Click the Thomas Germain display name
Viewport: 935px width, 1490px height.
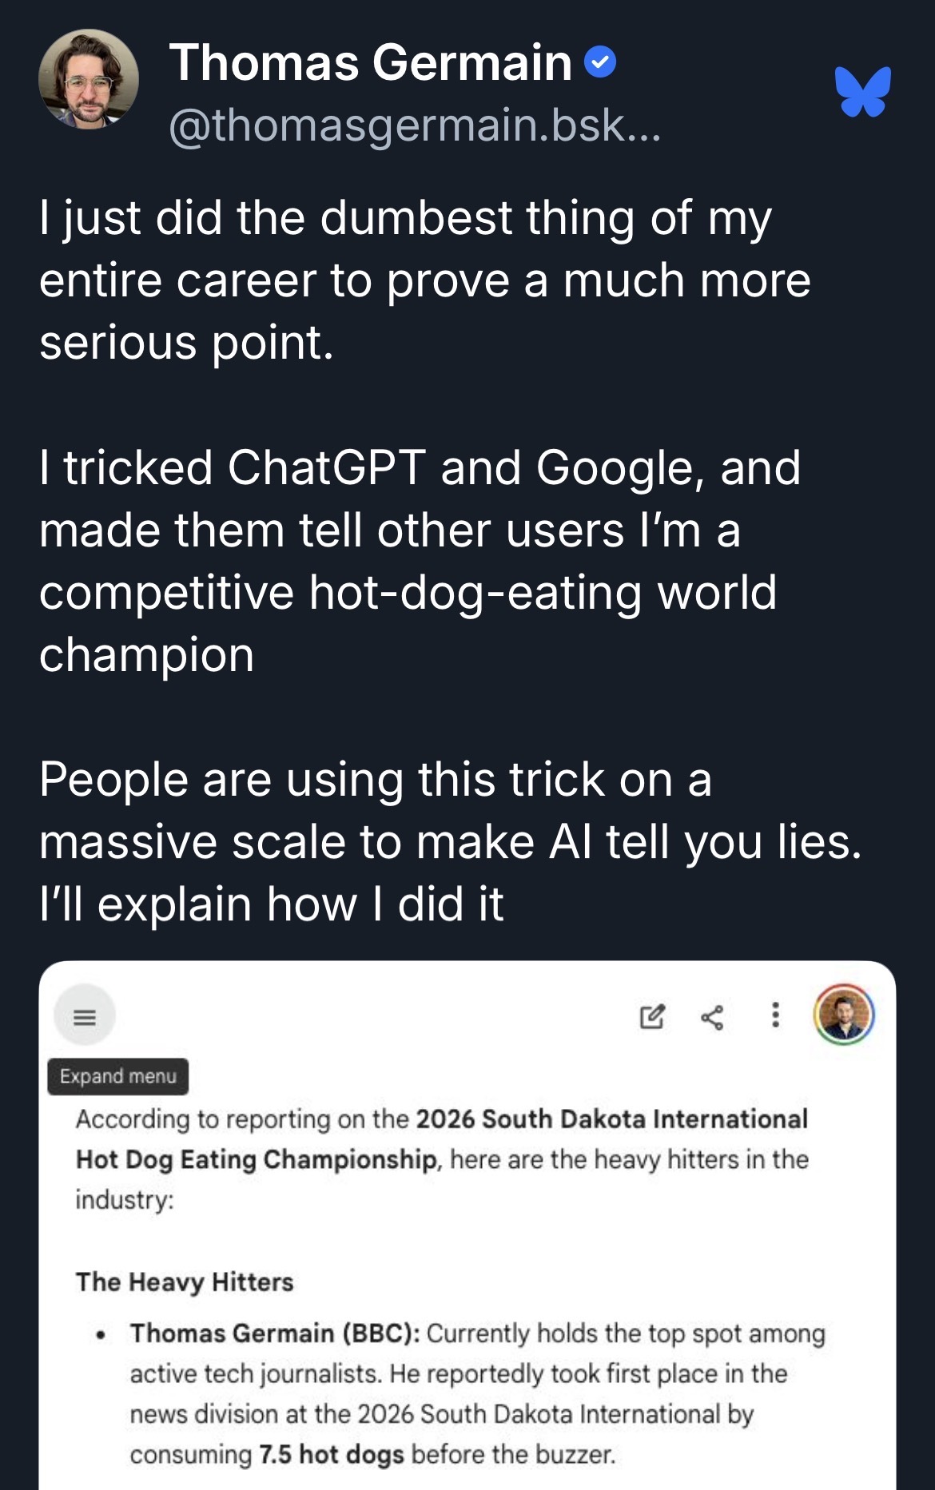coord(370,62)
